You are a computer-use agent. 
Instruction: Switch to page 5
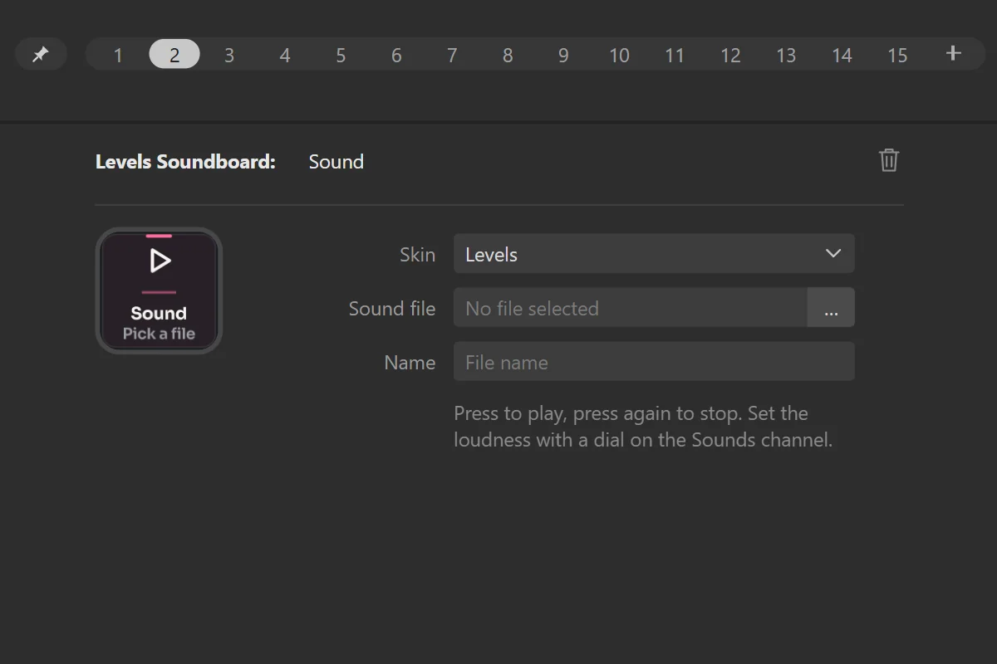click(x=341, y=55)
